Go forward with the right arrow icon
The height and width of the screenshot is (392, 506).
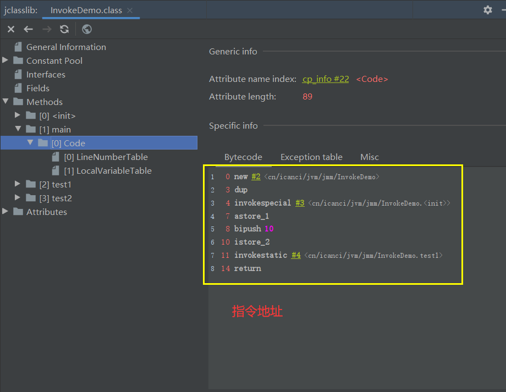pyautogui.click(x=47, y=29)
